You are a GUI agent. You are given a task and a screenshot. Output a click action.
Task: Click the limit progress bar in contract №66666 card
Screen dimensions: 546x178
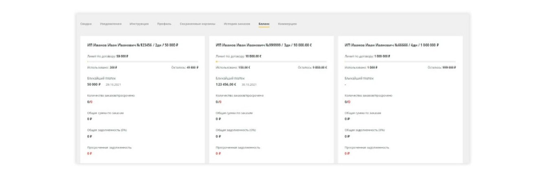pos(400,62)
